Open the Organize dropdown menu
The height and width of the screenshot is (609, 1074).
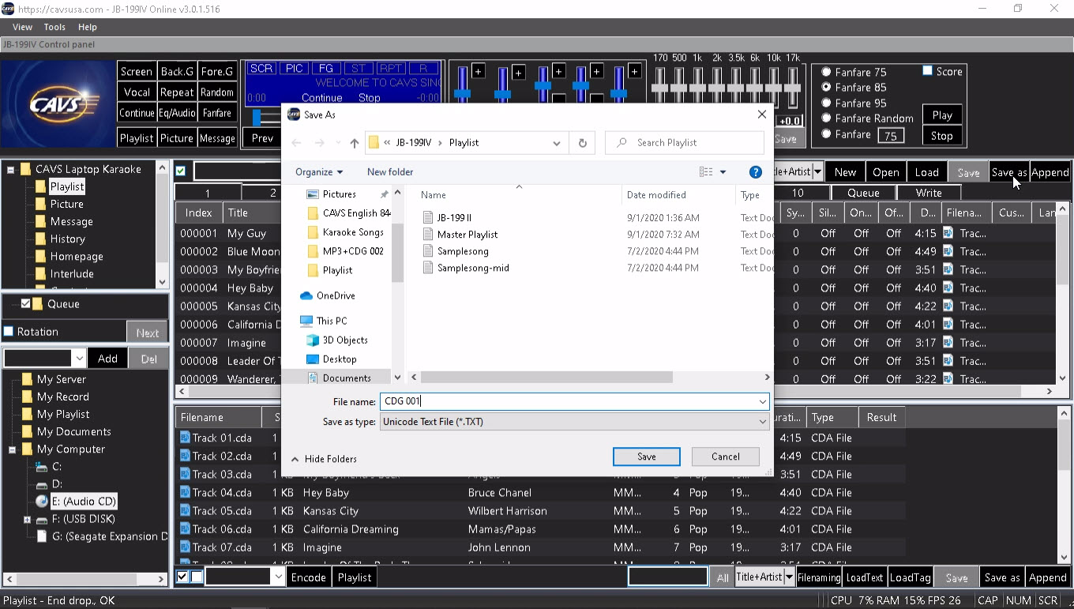(319, 171)
